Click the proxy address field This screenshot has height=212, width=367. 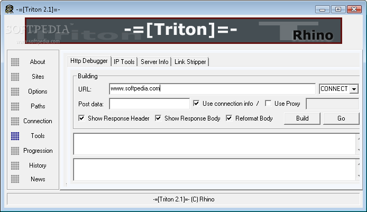[333, 104]
